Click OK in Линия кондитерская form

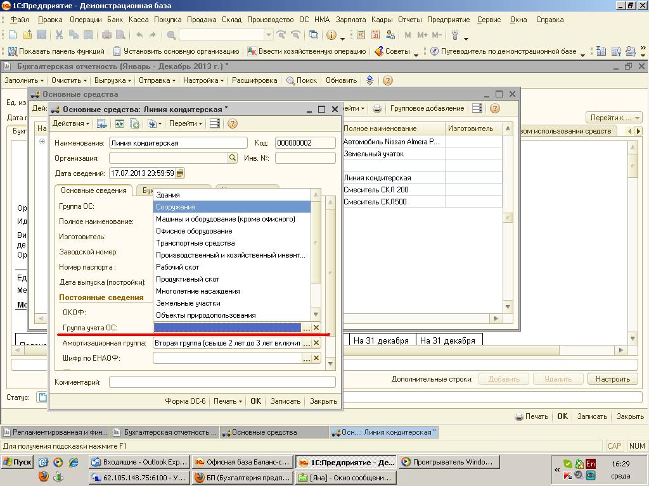click(256, 401)
